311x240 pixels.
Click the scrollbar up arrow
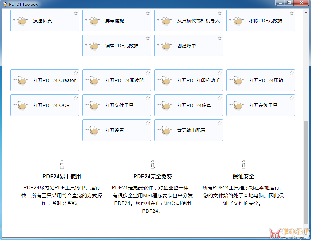(306, 12)
